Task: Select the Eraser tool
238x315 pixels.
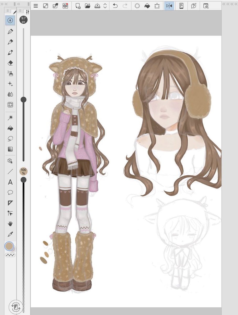Action: point(10,63)
